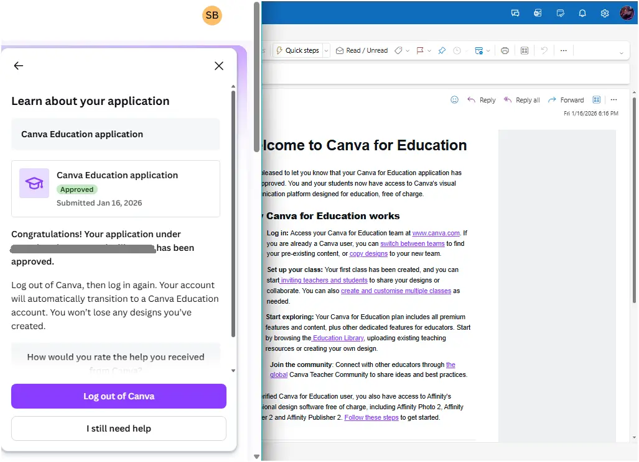Forward the Canva for Education email

566,99
